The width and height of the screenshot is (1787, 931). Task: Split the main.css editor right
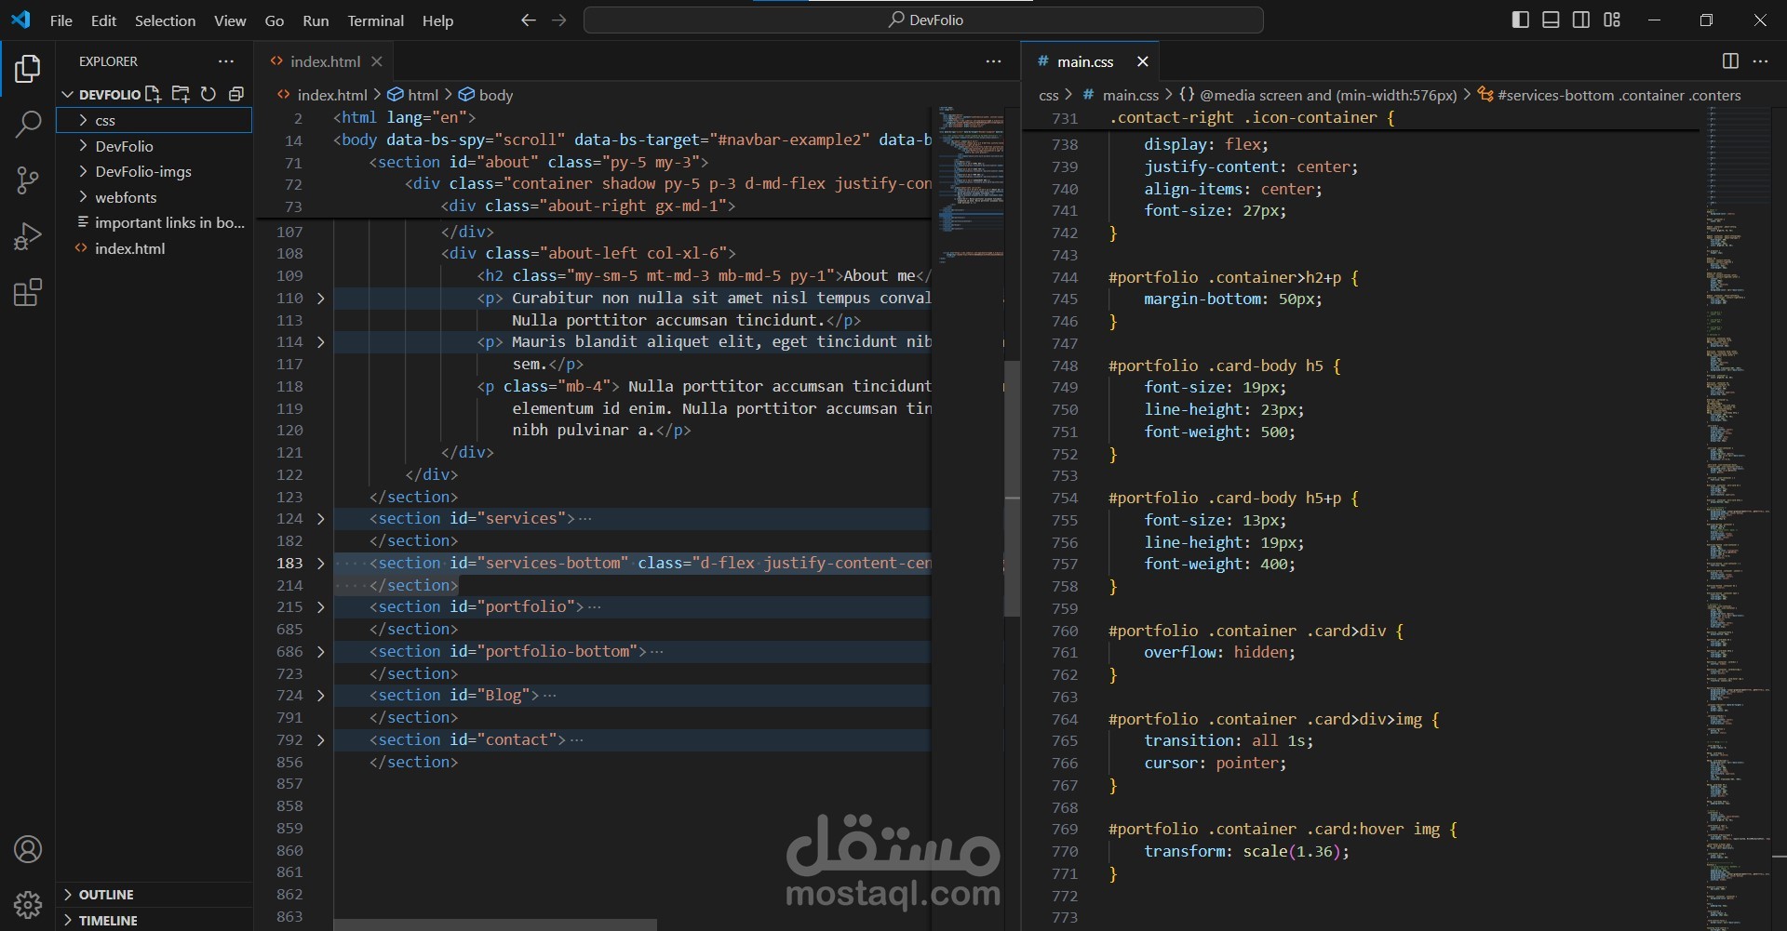[1730, 61]
